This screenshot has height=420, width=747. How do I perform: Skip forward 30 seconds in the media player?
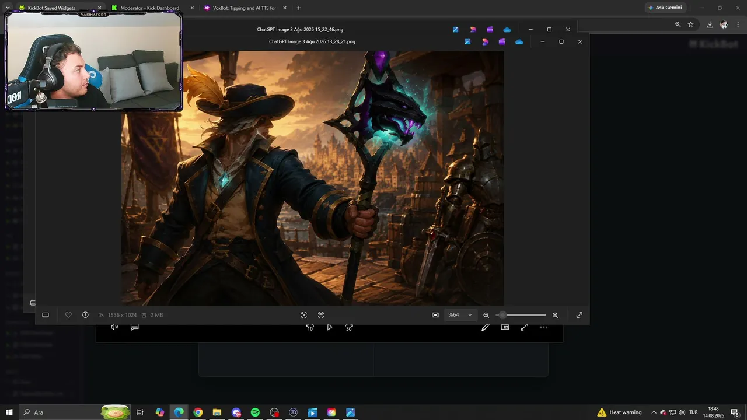[x=349, y=328]
